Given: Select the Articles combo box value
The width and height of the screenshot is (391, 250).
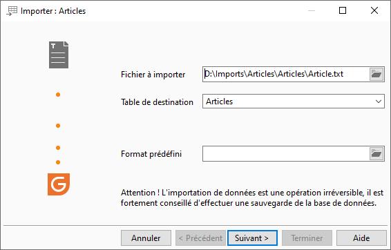Looking at the screenshot, I should point(293,102).
